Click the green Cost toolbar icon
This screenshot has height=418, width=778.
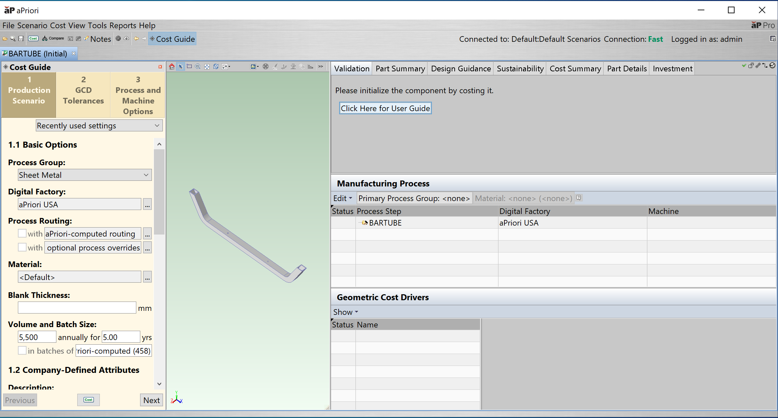tap(33, 38)
